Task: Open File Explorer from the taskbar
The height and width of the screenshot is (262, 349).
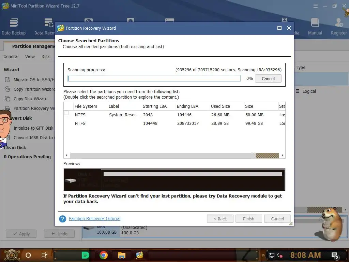Action: [x=122, y=255]
